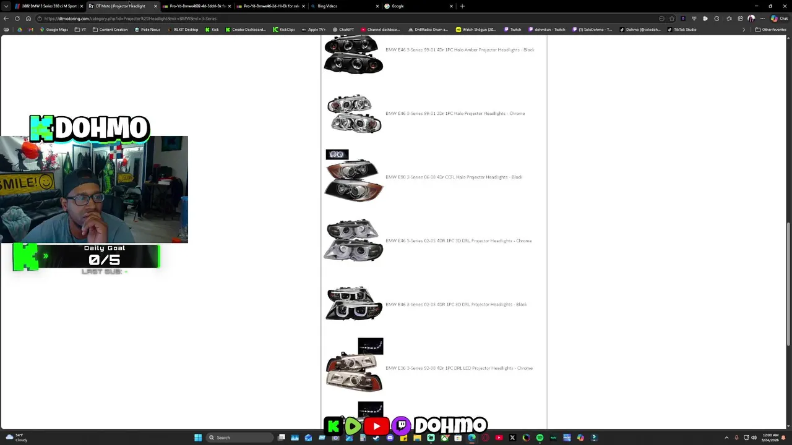
Task: Switch to 2002 BMW 3 Series 330 tab
Action: [x=48, y=6]
